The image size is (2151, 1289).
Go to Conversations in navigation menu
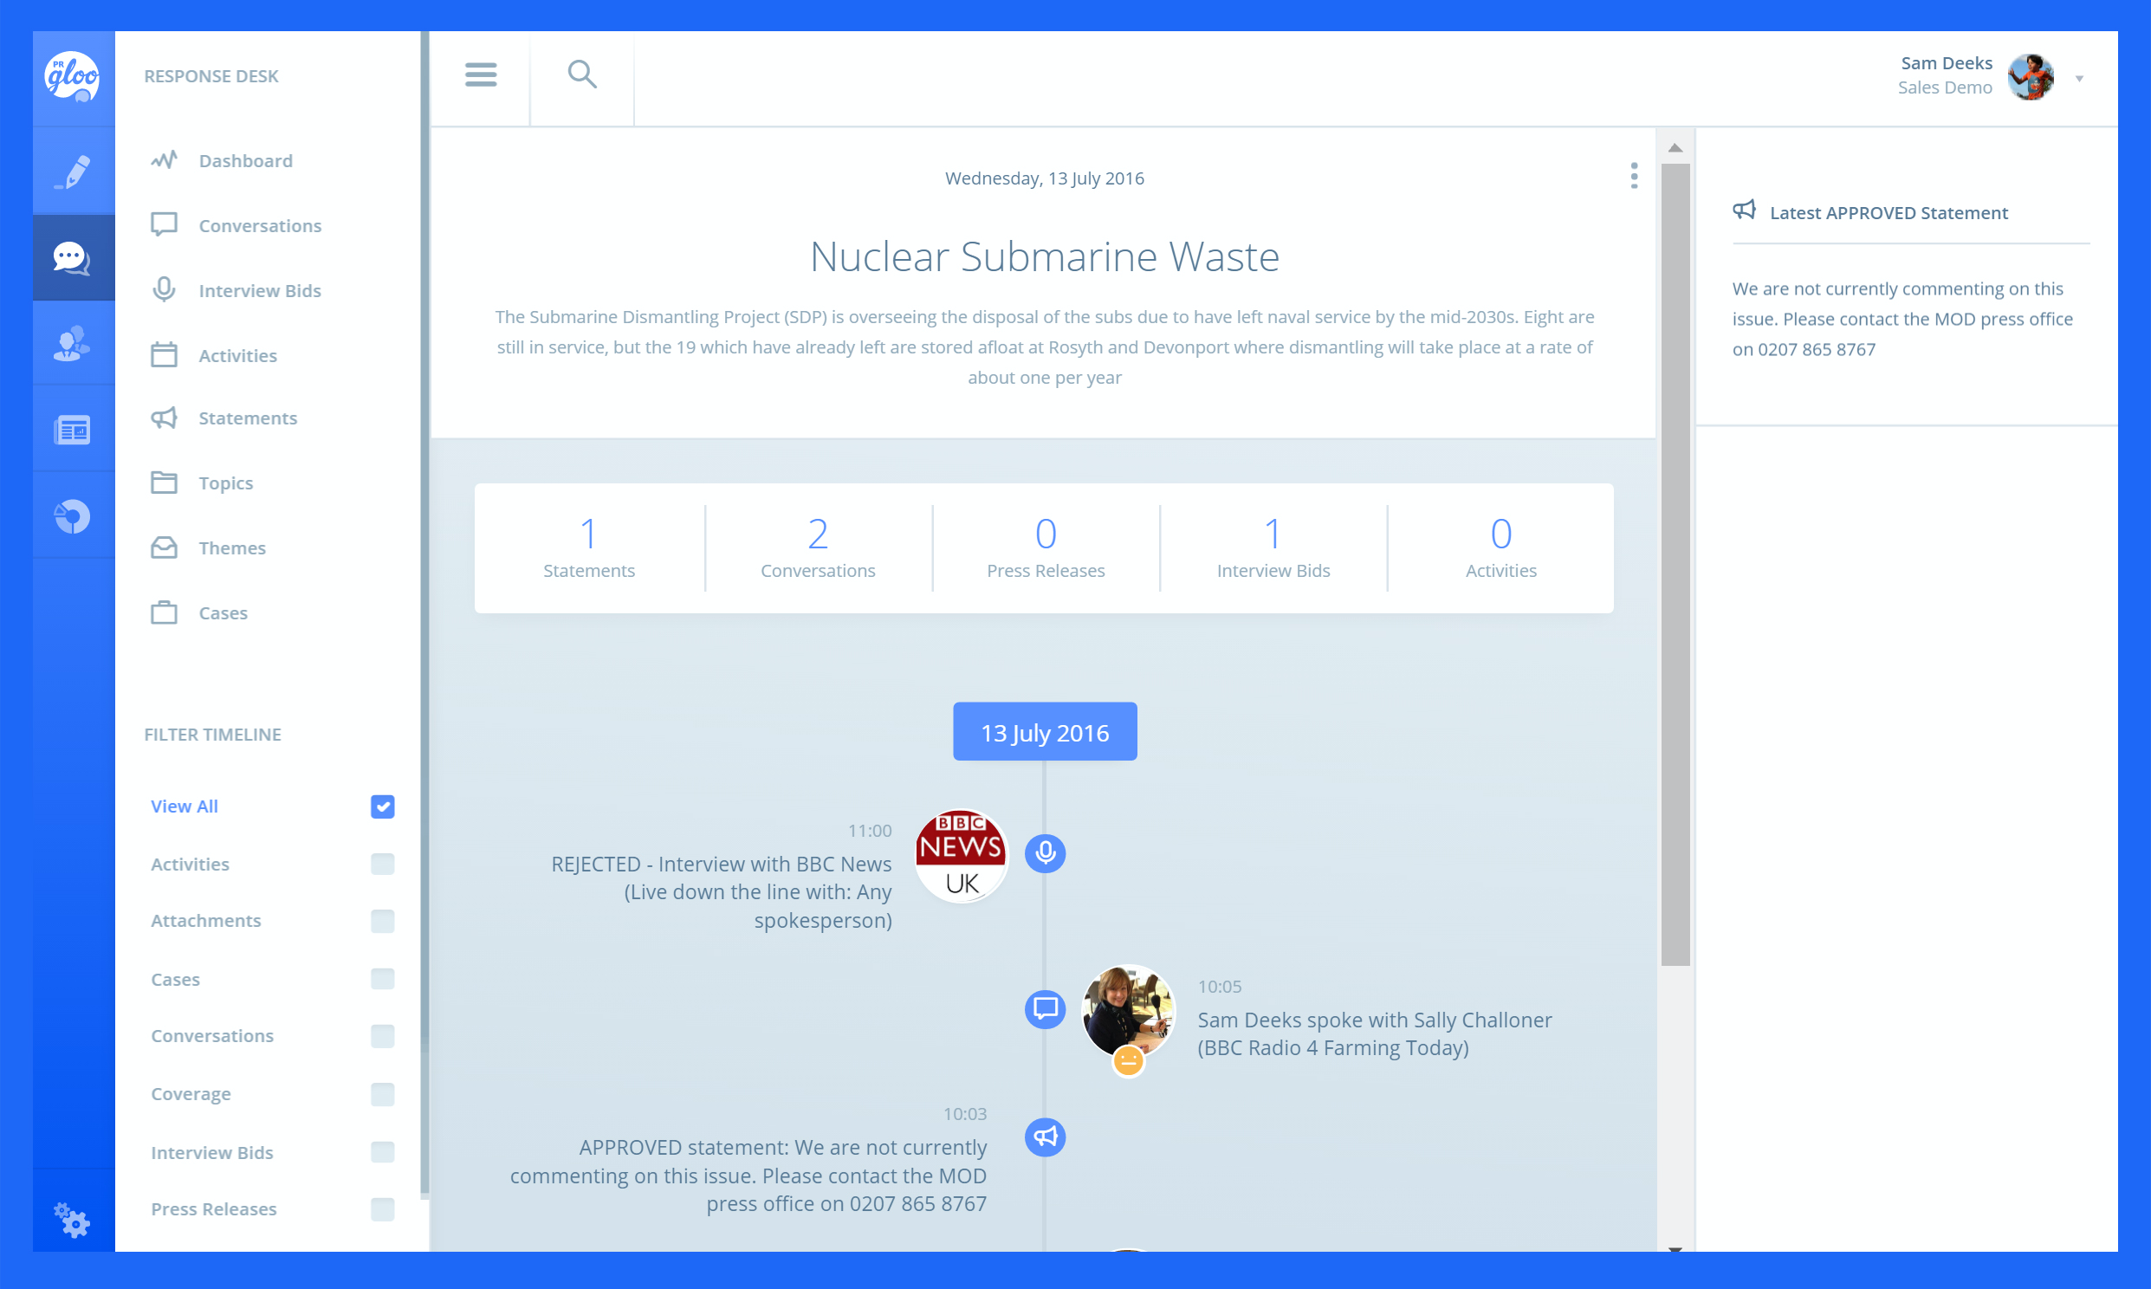coord(260,226)
